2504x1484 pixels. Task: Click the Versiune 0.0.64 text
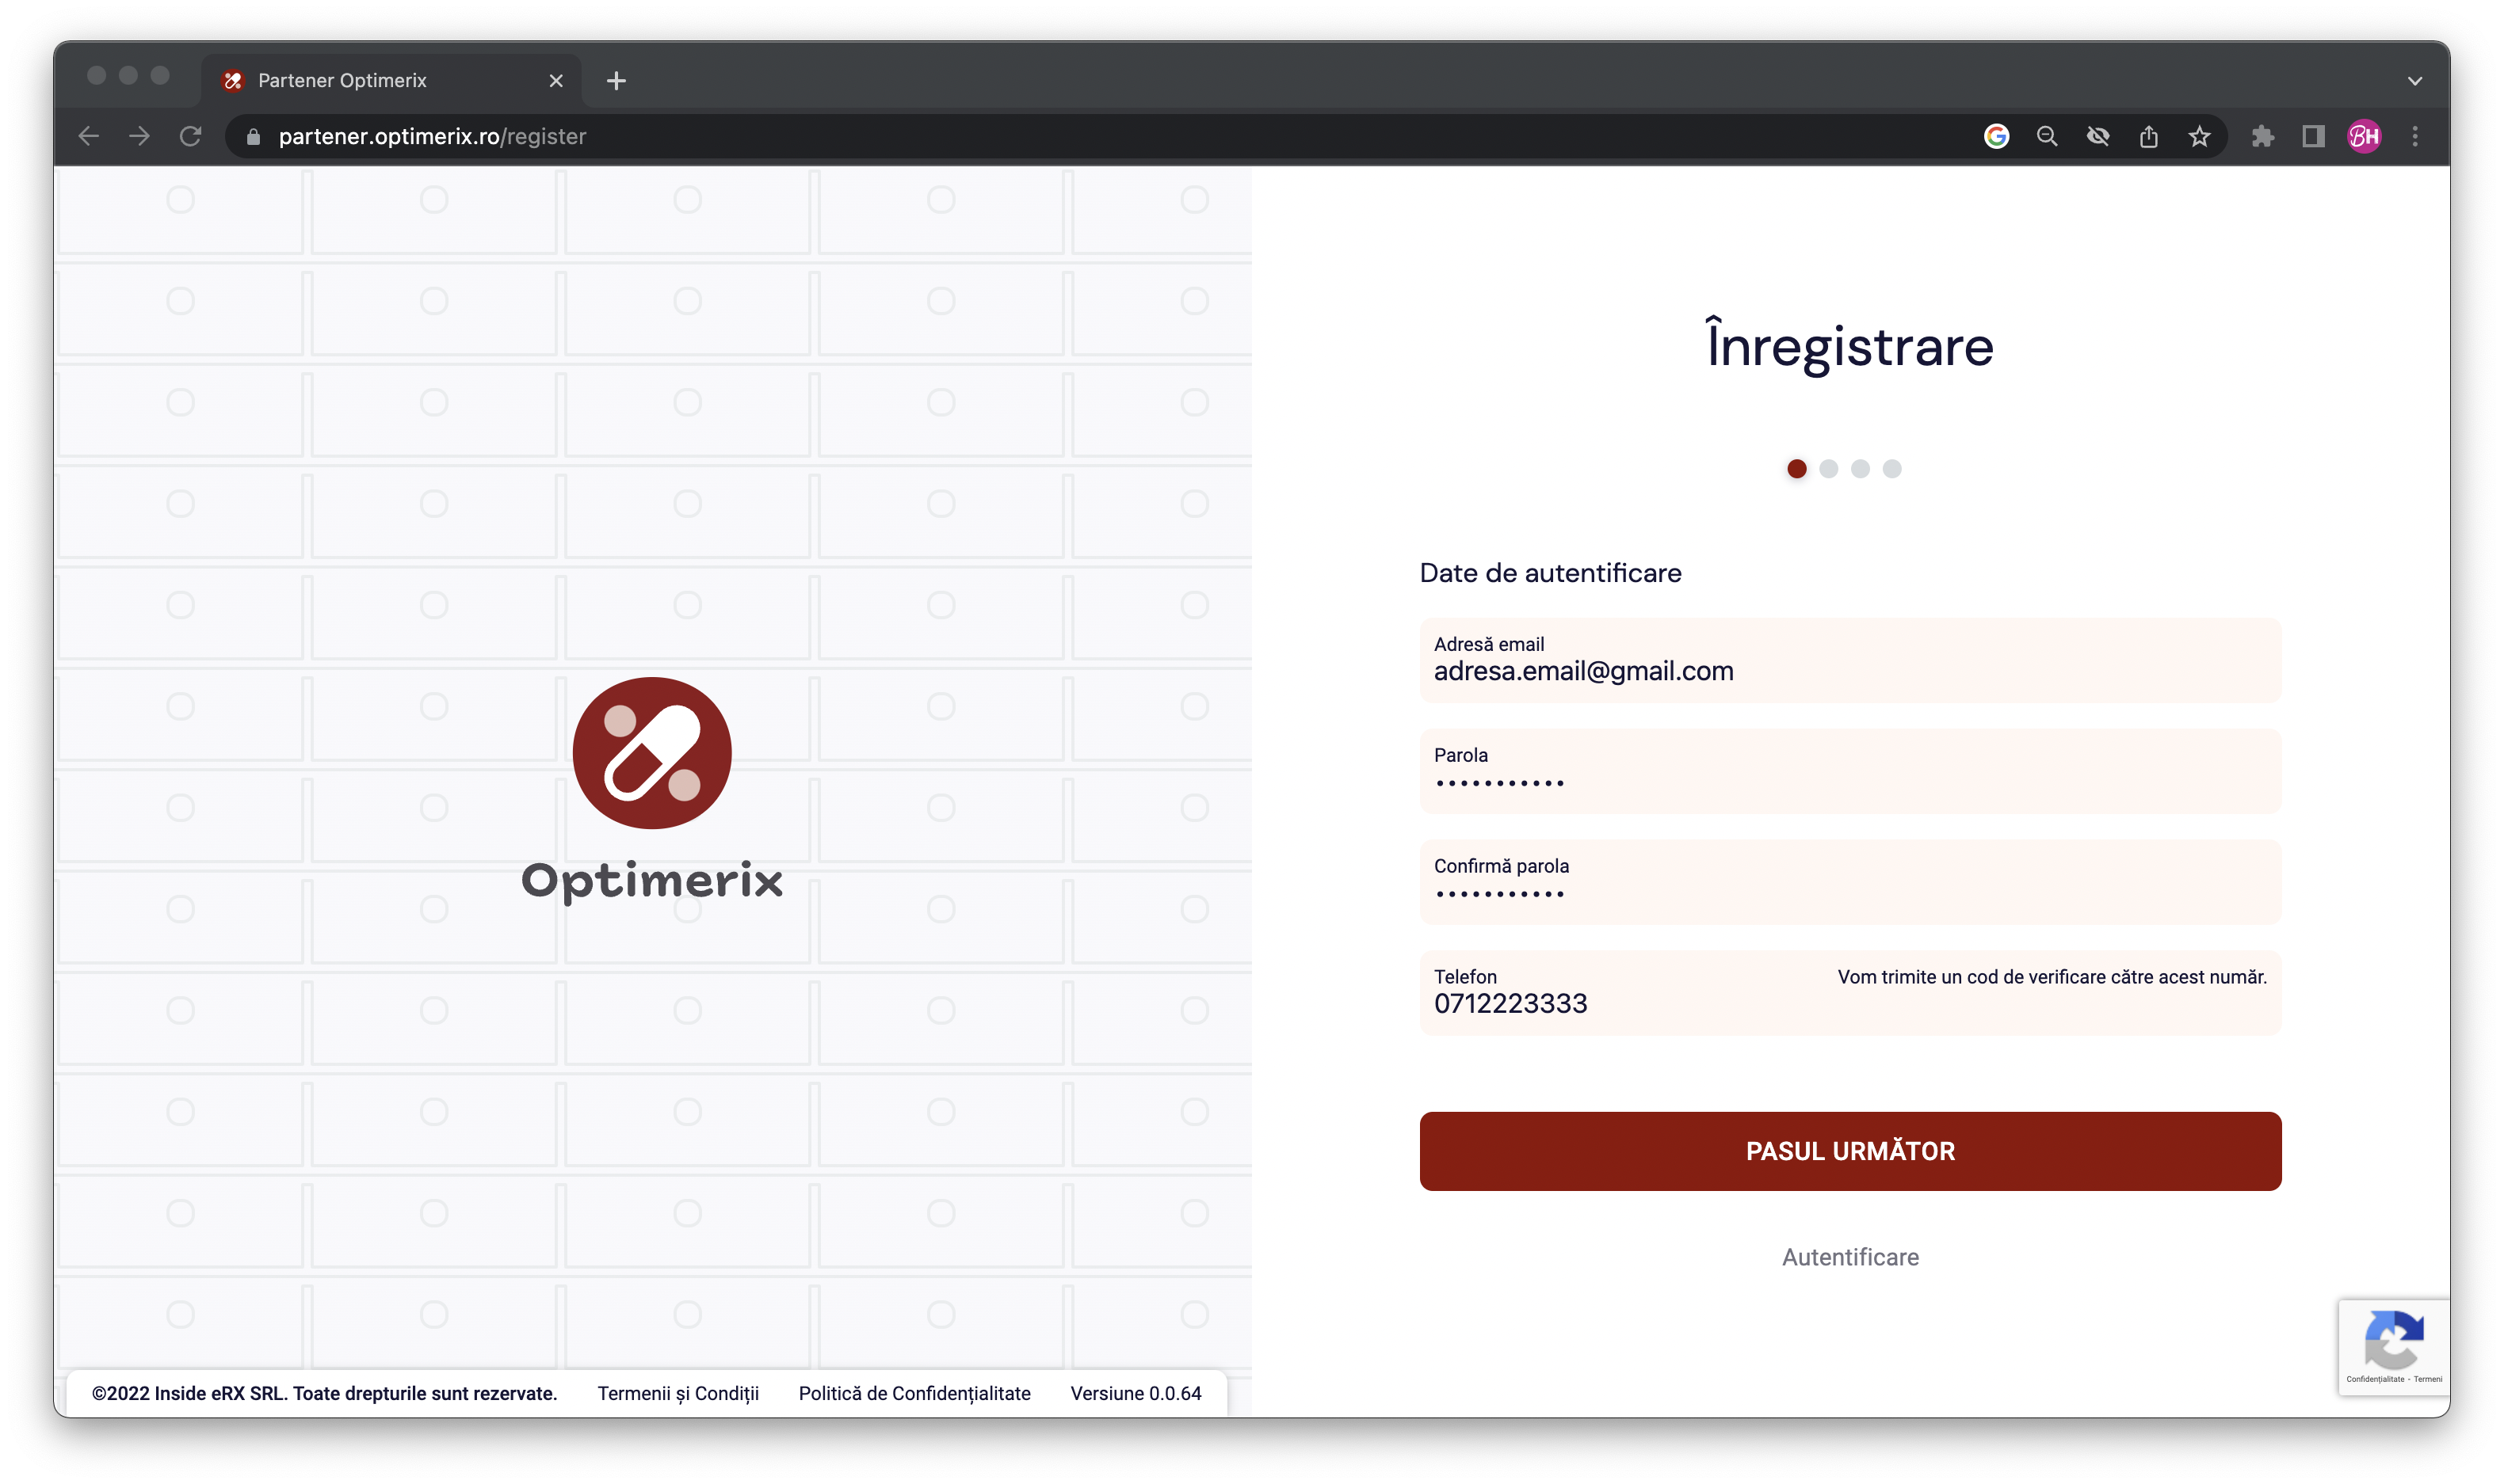tap(1136, 1394)
